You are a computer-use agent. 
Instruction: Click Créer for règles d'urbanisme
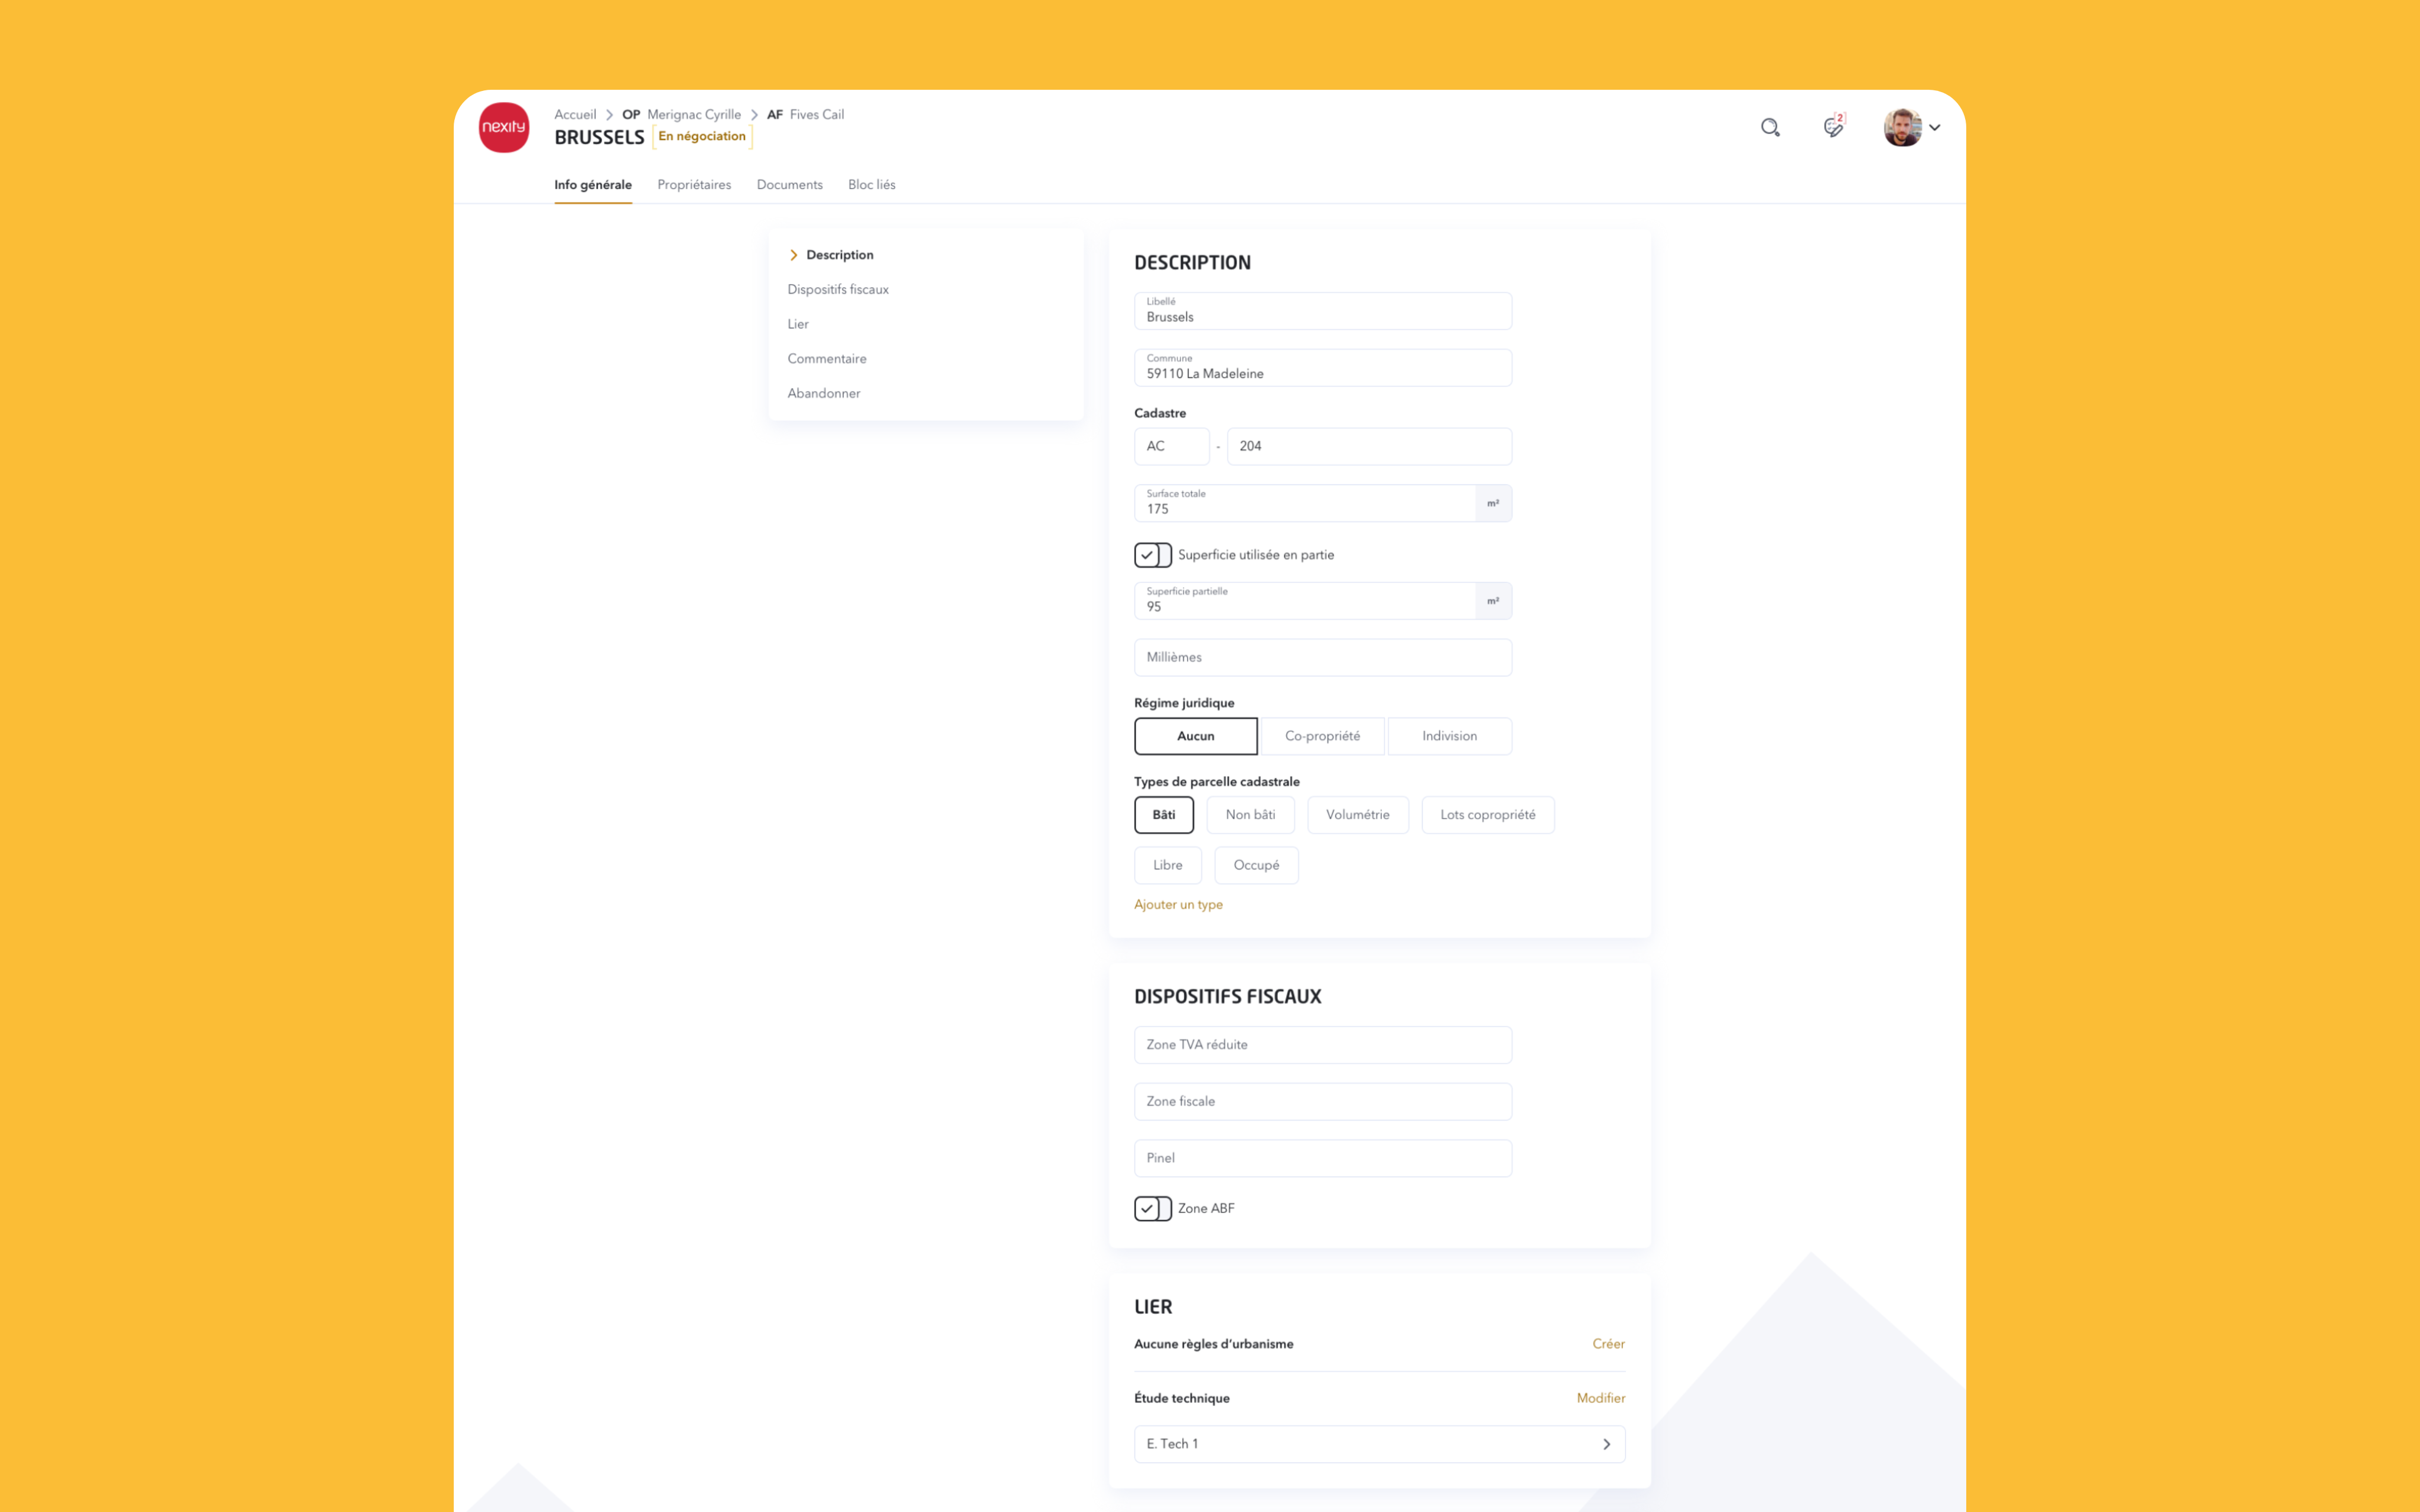point(1608,1344)
